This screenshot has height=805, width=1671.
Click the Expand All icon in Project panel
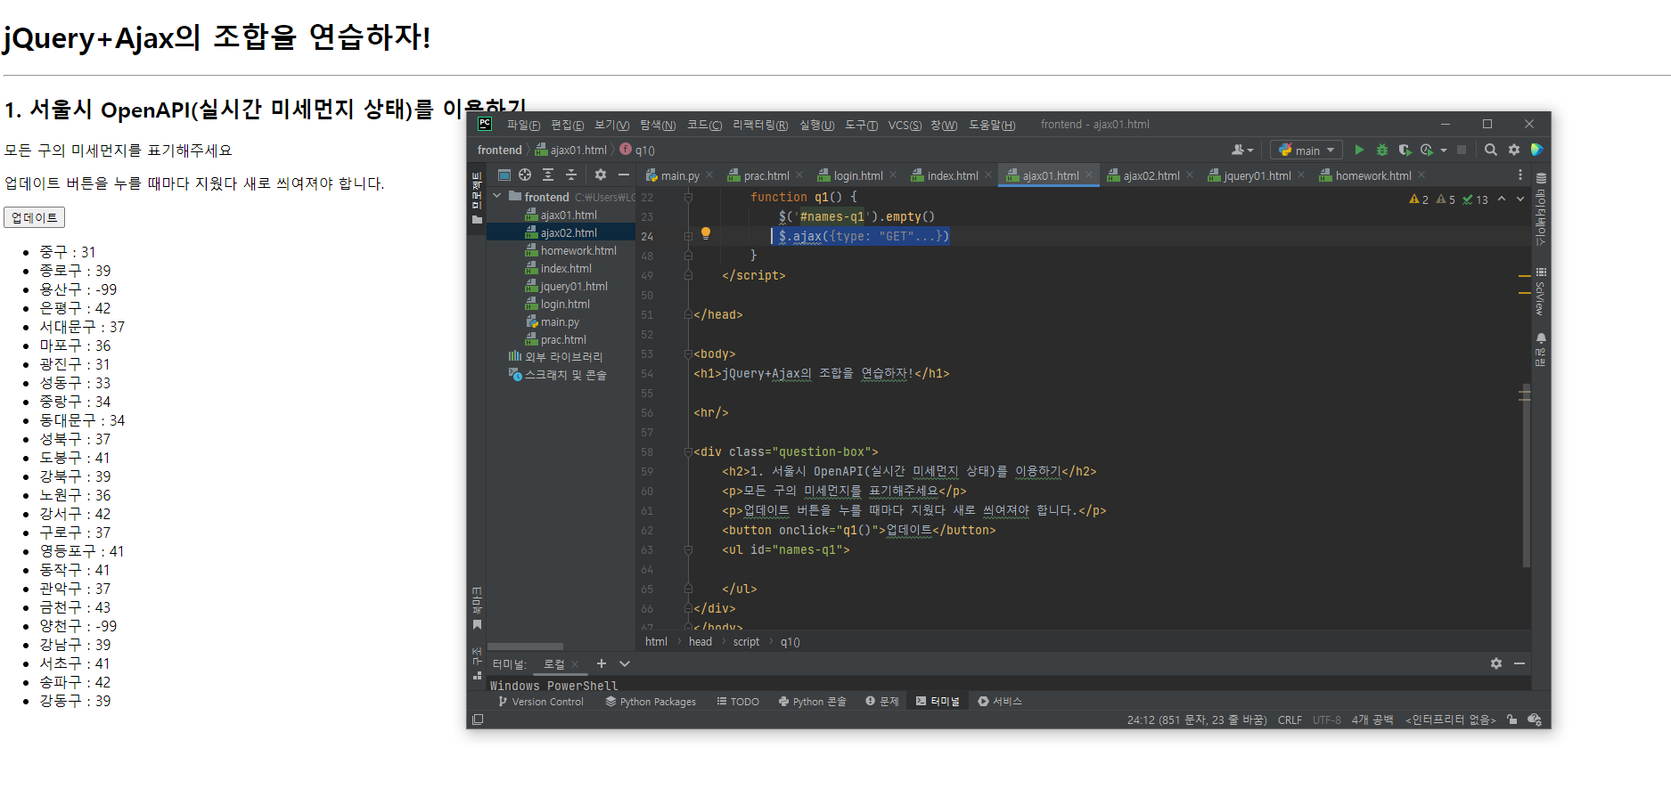click(x=548, y=175)
